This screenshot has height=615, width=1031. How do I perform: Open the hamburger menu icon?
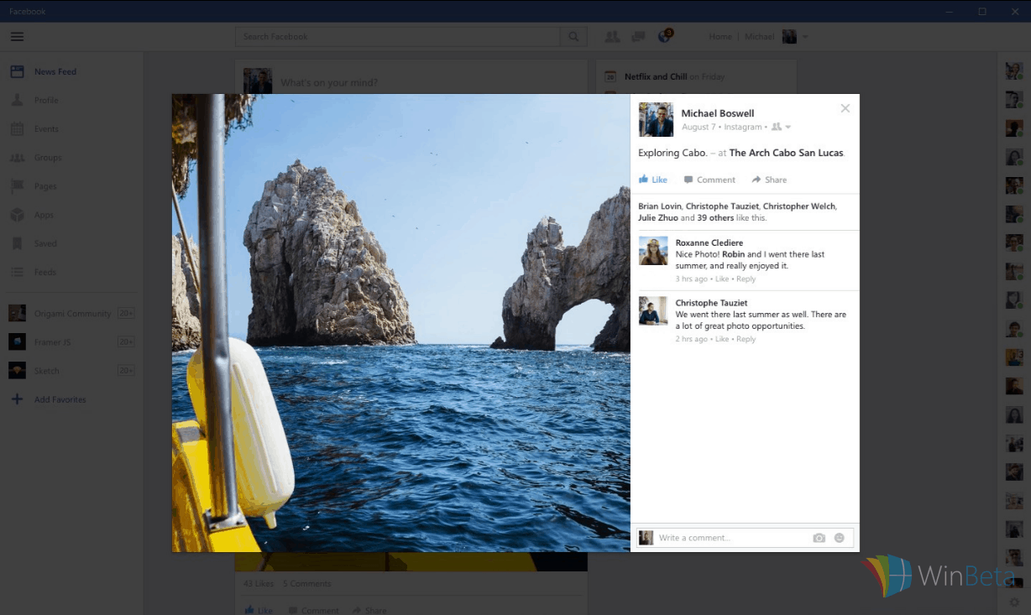pyautogui.click(x=17, y=37)
